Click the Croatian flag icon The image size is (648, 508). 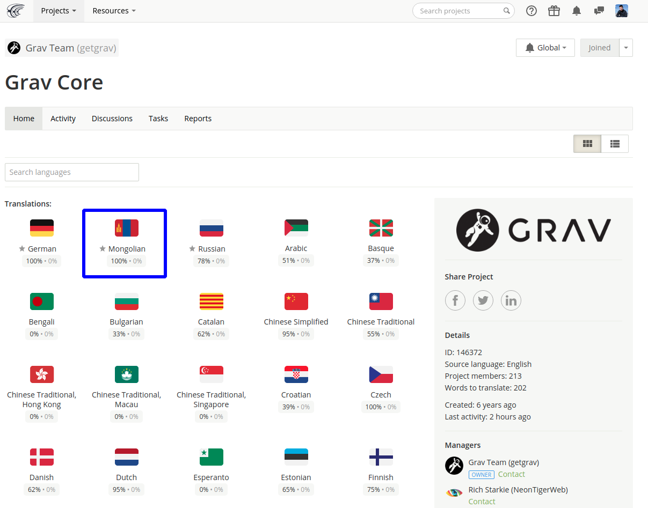coord(296,374)
